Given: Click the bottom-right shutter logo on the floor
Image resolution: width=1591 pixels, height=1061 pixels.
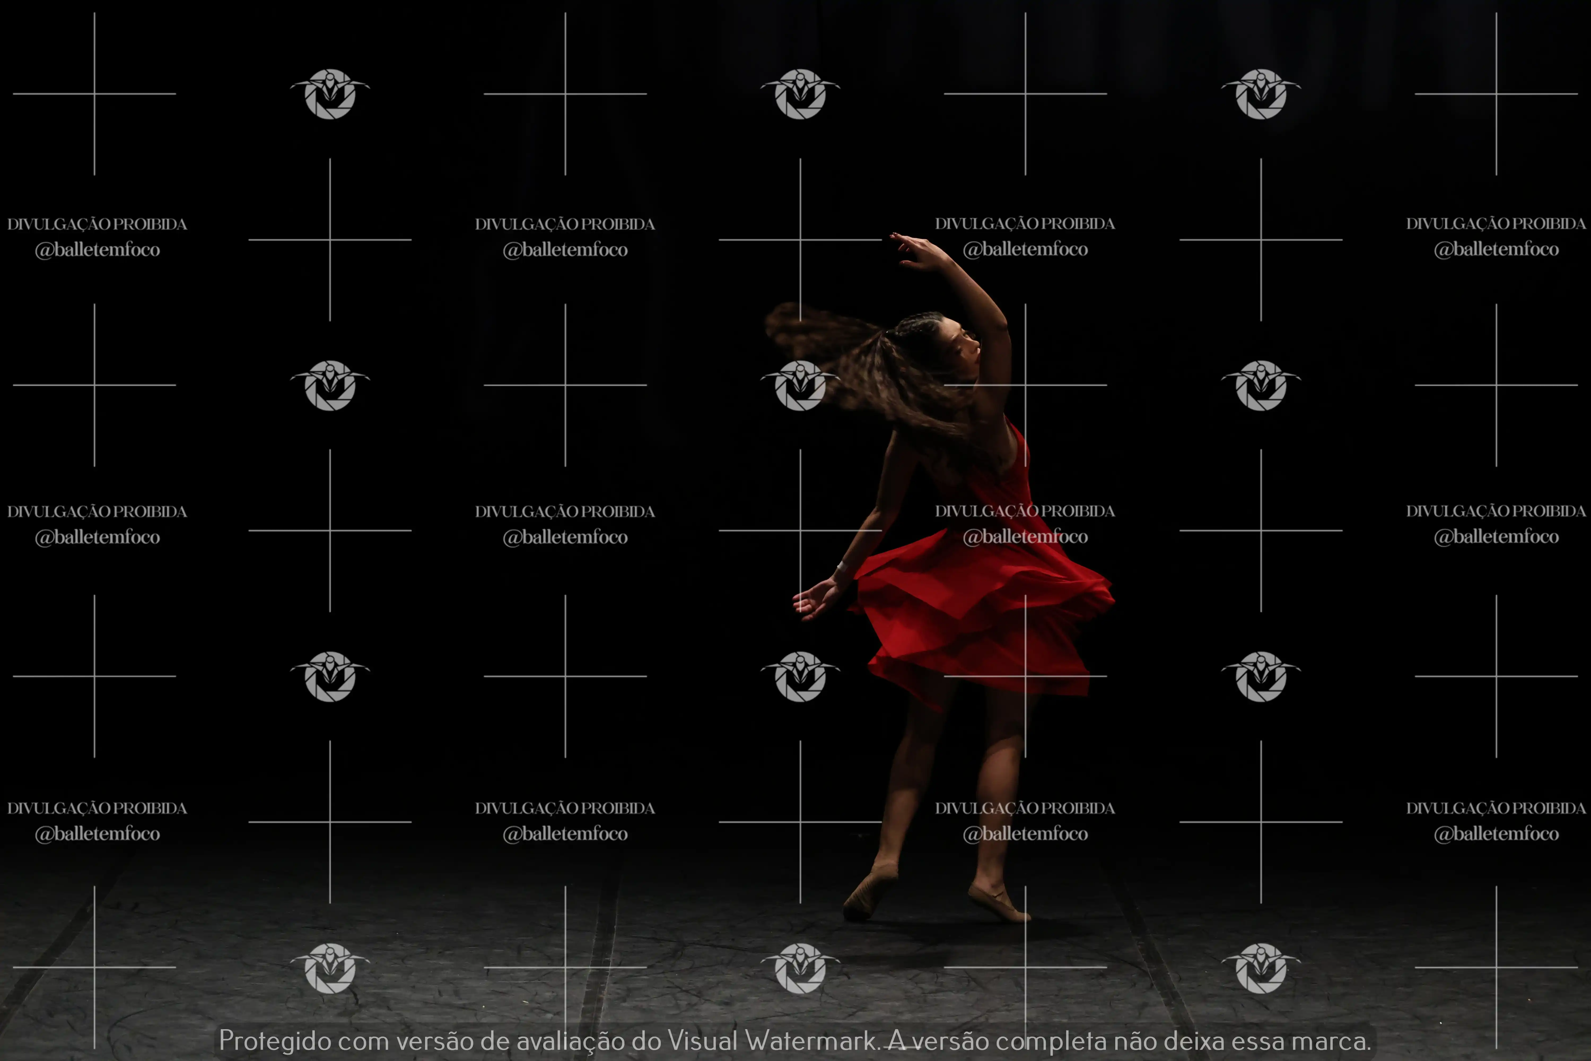Looking at the screenshot, I should point(1261,968).
